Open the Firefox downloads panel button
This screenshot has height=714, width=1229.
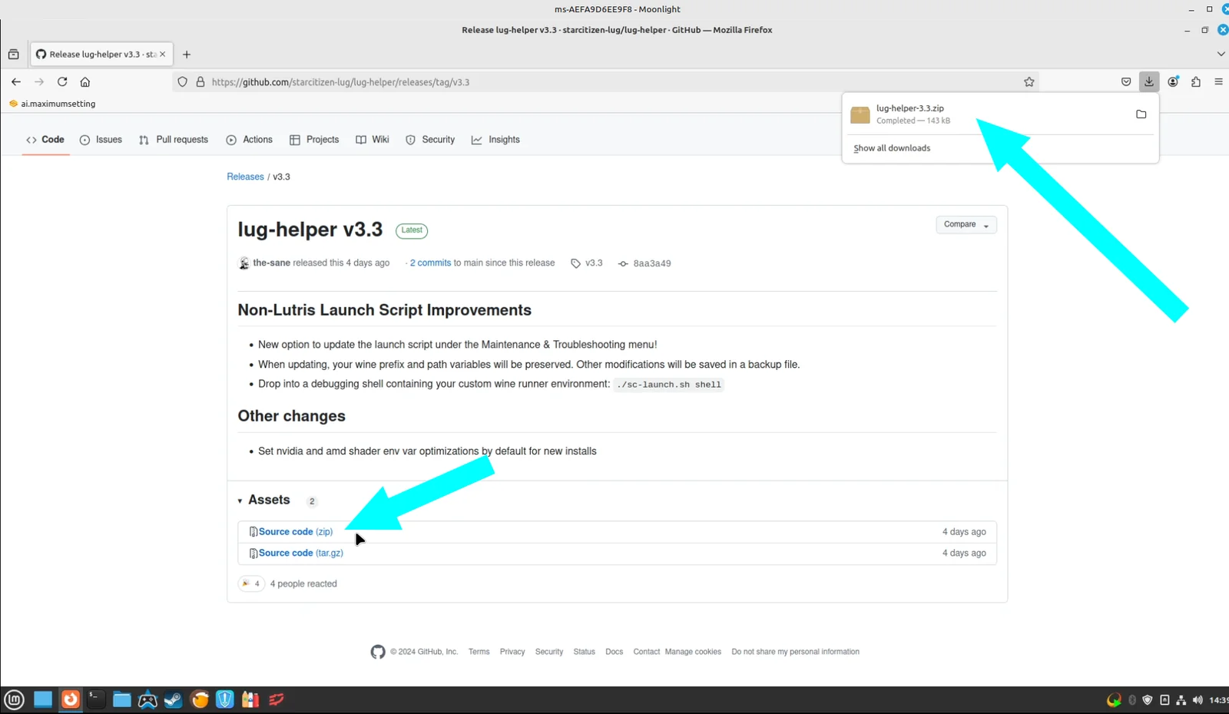(1149, 81)
